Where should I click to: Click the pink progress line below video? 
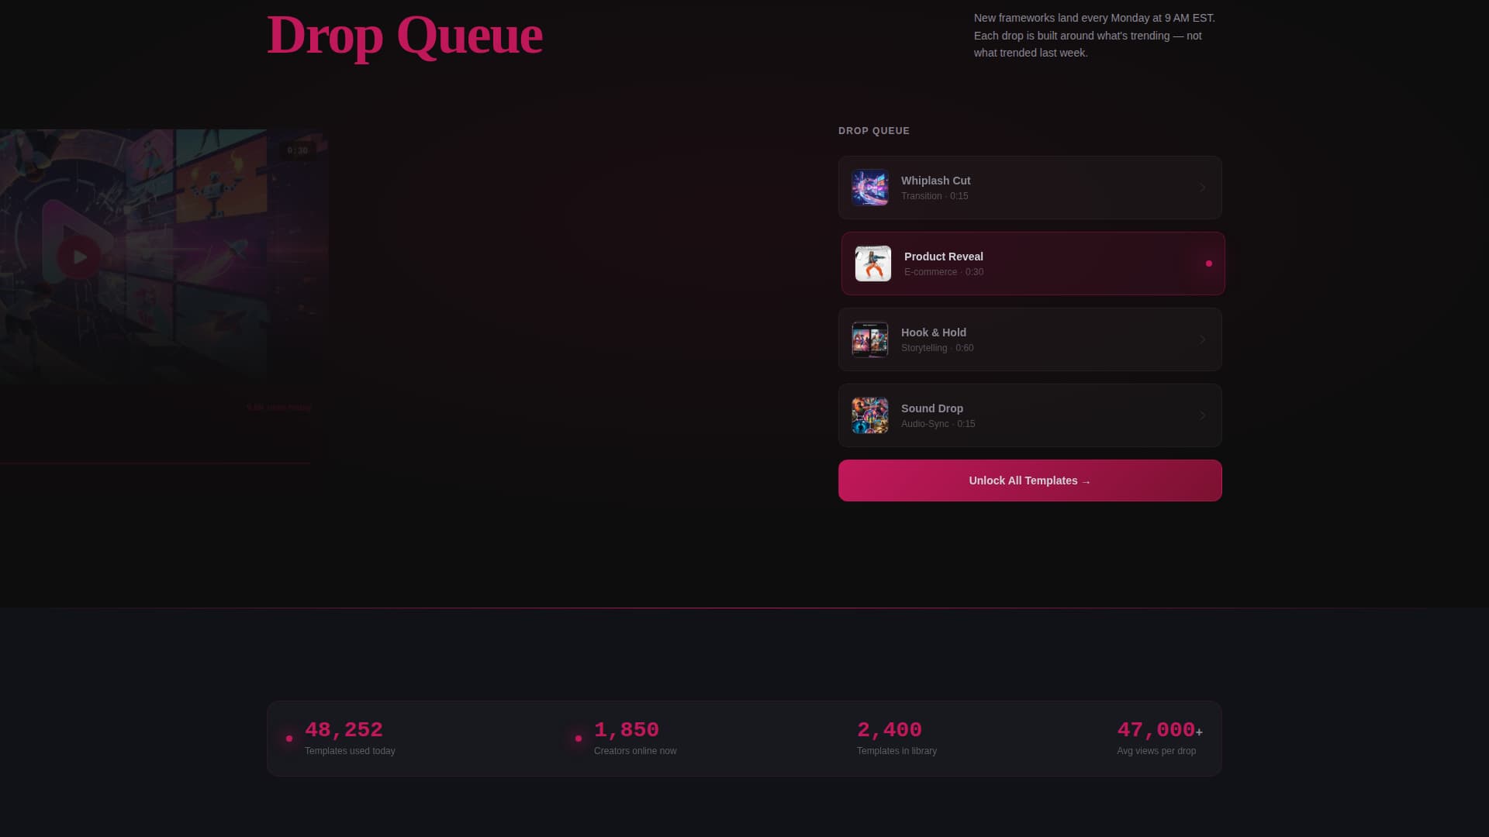point(155,463)
